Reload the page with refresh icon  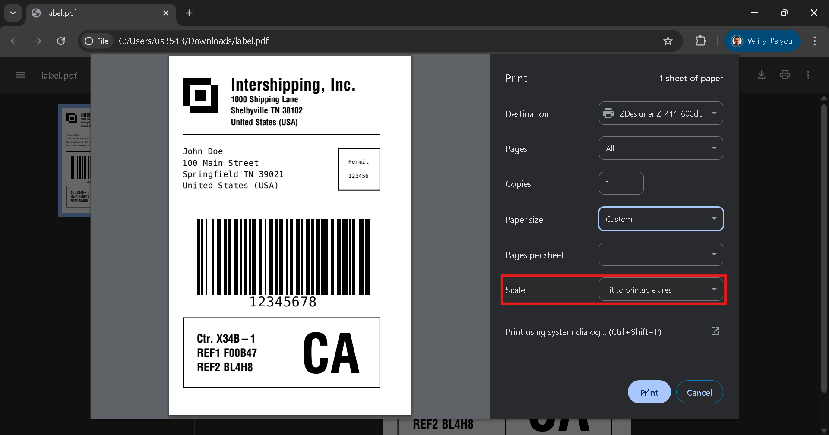click(61, 41)
